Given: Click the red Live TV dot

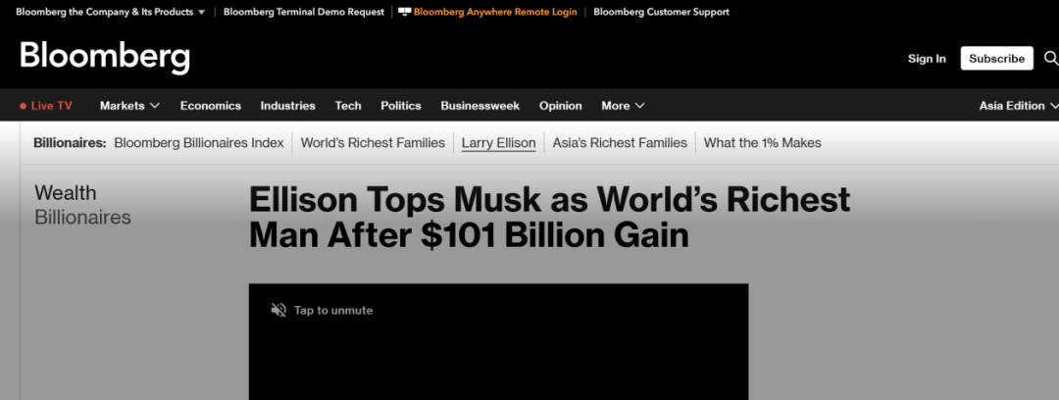Looking at the screenshot, I should (23, 106).
